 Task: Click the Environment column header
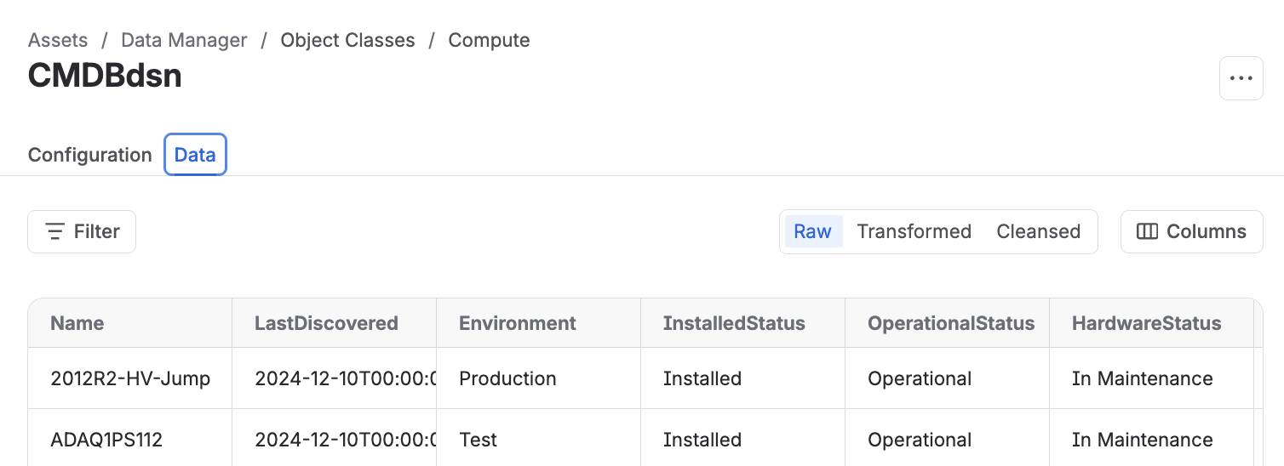pyautogui.click(x=539, y=323)
